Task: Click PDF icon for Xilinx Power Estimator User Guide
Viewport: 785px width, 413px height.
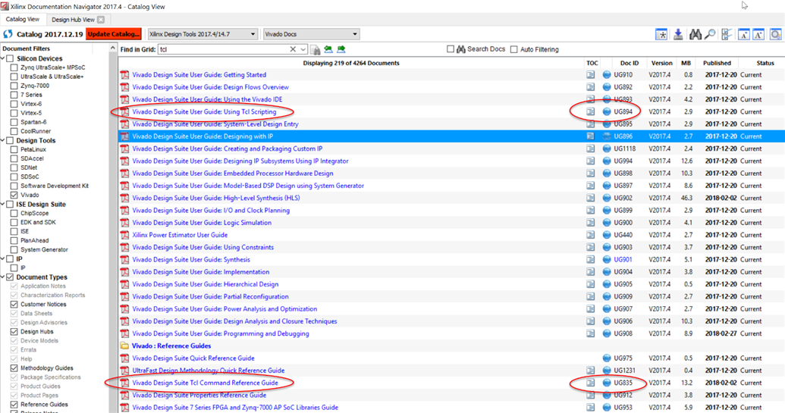Action: point(124,235)
